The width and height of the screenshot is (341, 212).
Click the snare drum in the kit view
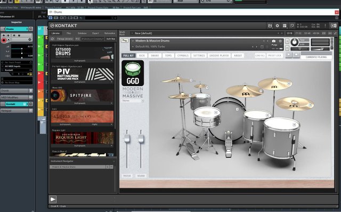(207, 117)
